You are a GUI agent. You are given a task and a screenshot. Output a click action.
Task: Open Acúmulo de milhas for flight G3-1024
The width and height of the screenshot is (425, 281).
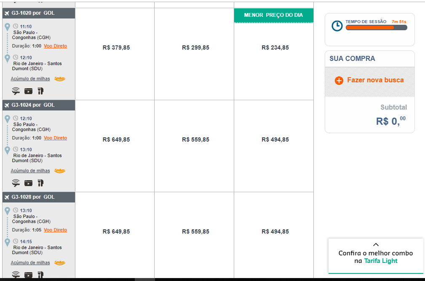pyautogui.click(x=30, y=171)
